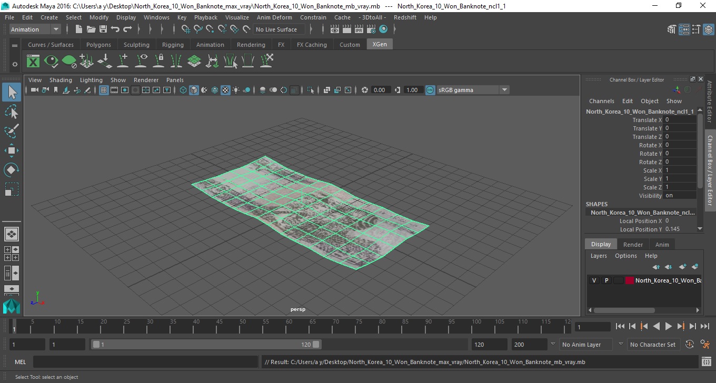Screen dimensions: 716x383
Task: Enable snap to grids icon
Action: (186, 29)
